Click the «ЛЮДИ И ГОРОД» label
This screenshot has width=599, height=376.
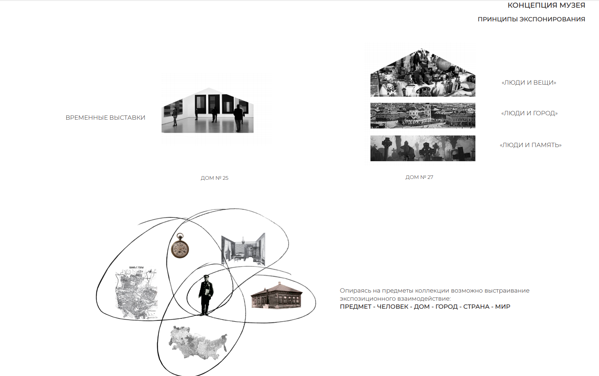[529, 113]
